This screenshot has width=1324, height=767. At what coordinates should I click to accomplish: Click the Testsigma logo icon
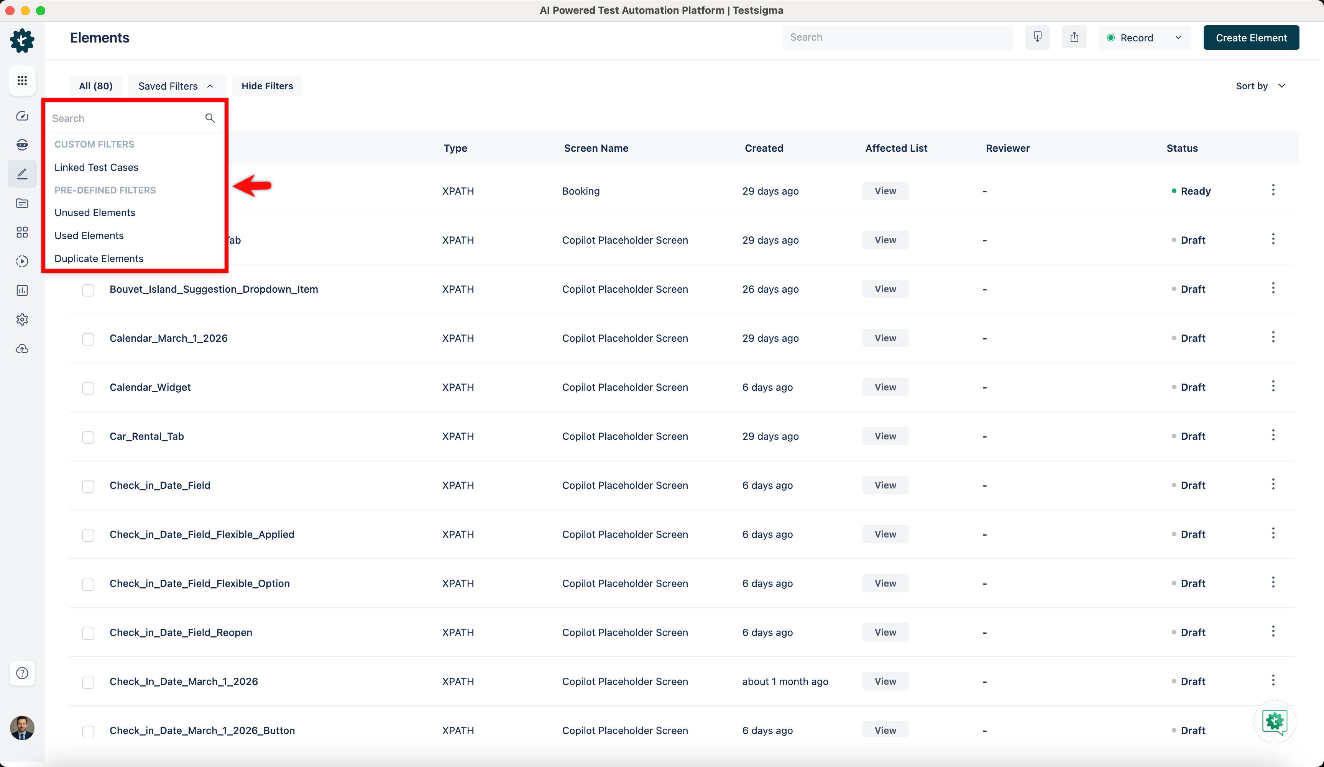coord(22,41)
